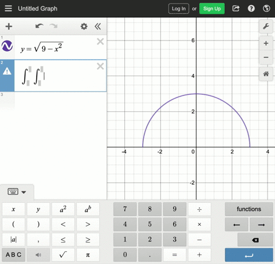Reset graph to default home view

[266, 74]
